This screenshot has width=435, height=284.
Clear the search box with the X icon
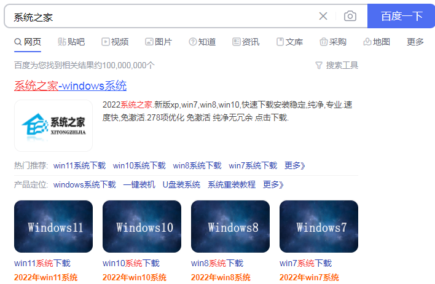tap(323, 16)
